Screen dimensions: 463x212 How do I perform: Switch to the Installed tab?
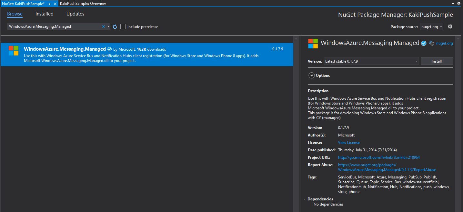click(45, 14)
